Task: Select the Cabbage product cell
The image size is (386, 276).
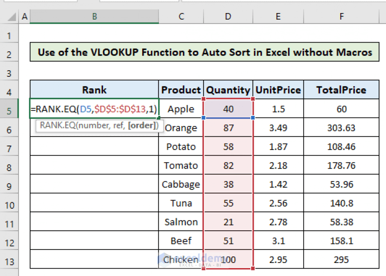Action: click(x=181, y=184)
